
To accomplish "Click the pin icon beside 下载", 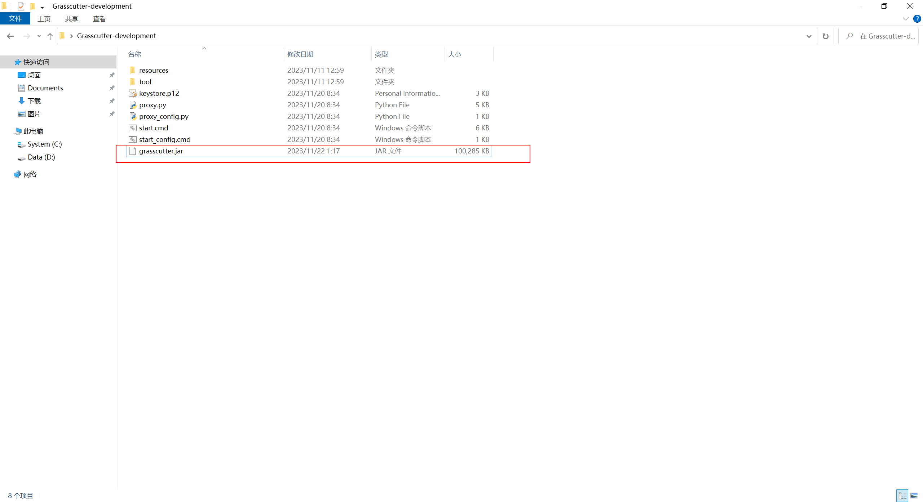I will pos(112,101).
